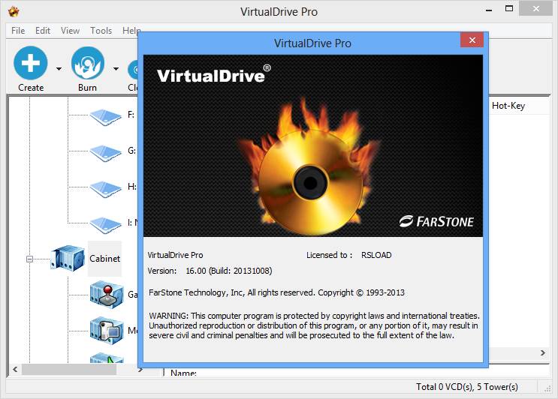The height and width of the screenshot is (399, 558).
Task: Click the list panel right scroll arrow
Action: 543,352
